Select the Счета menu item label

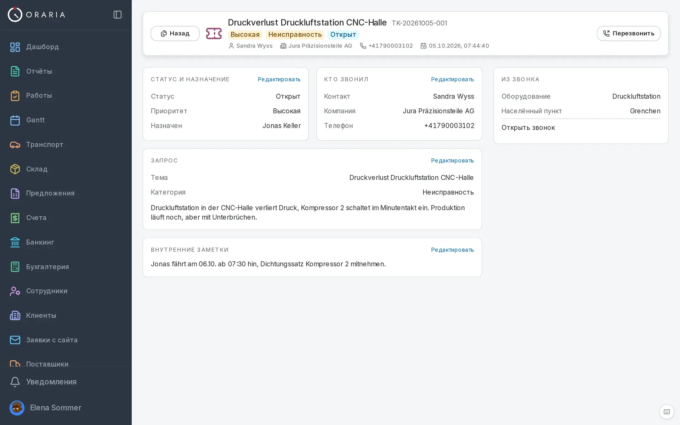(x=36, y=218)
